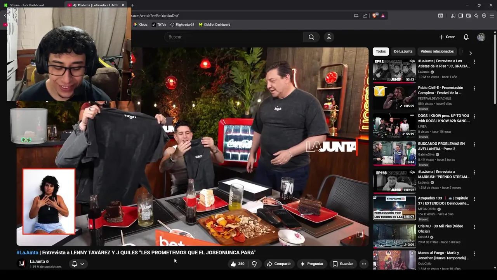Open the DOGS I KNOW thumbnail
This screenshot has width=497, height=280.
[x=394, y=126]
